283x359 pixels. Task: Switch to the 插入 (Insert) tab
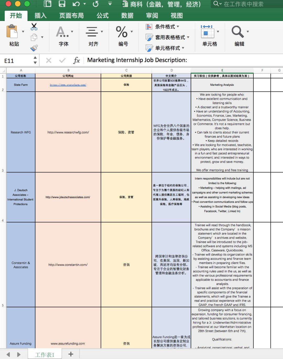coord(41,16)
